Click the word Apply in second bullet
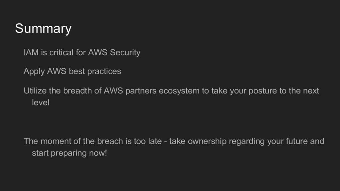Image resolution: width=340 pixels, height=191 pixels. tap(34, 72)
